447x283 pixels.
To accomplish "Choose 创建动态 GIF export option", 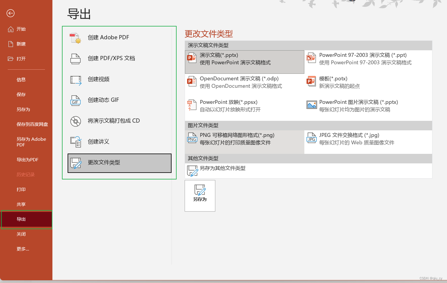I will point(119,100).
